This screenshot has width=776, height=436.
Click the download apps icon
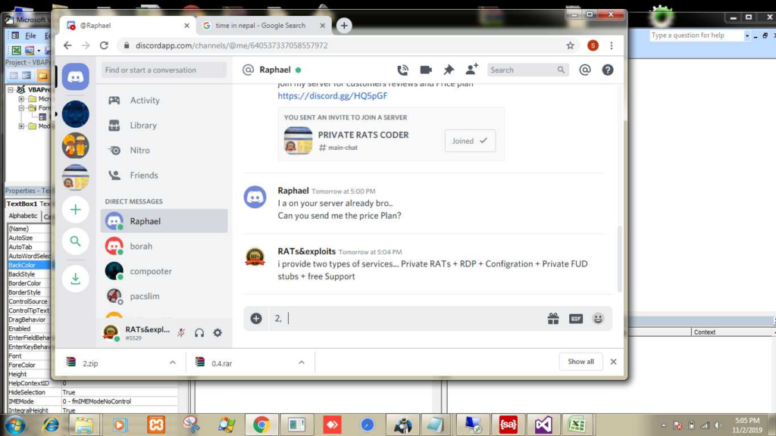(x=75, y=279)
